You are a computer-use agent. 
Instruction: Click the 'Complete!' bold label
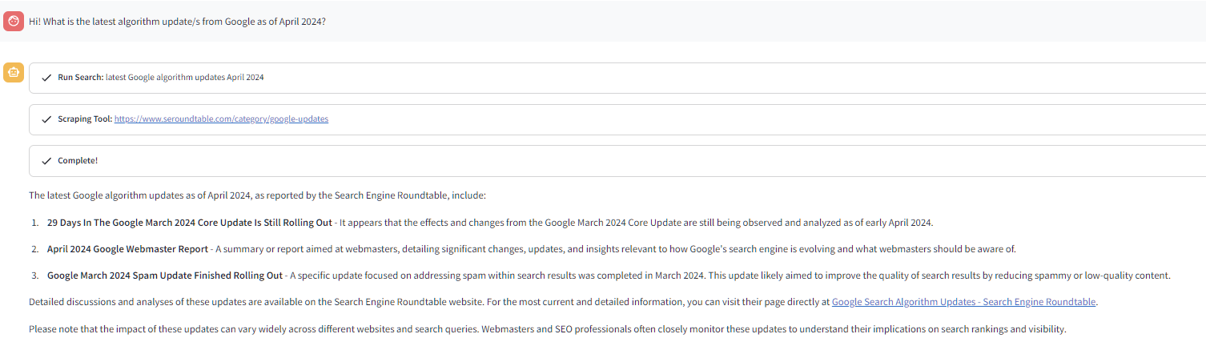pos(78,161)
